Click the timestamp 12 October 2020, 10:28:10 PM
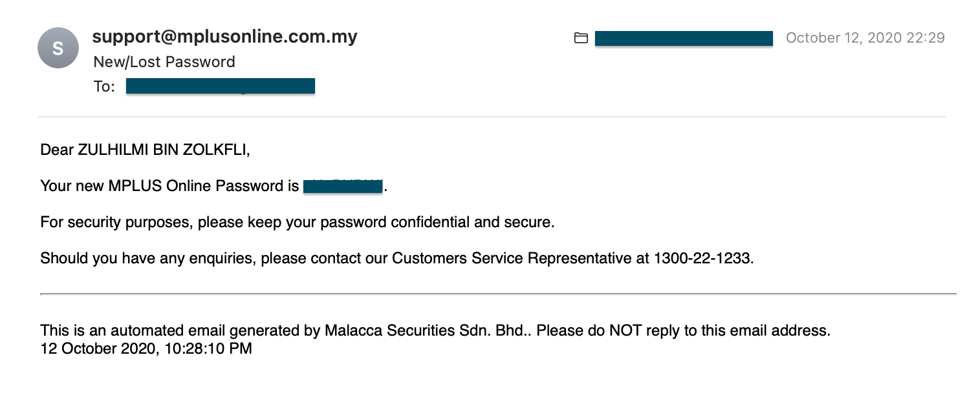 pyautogui.click(x=146, y=349)
